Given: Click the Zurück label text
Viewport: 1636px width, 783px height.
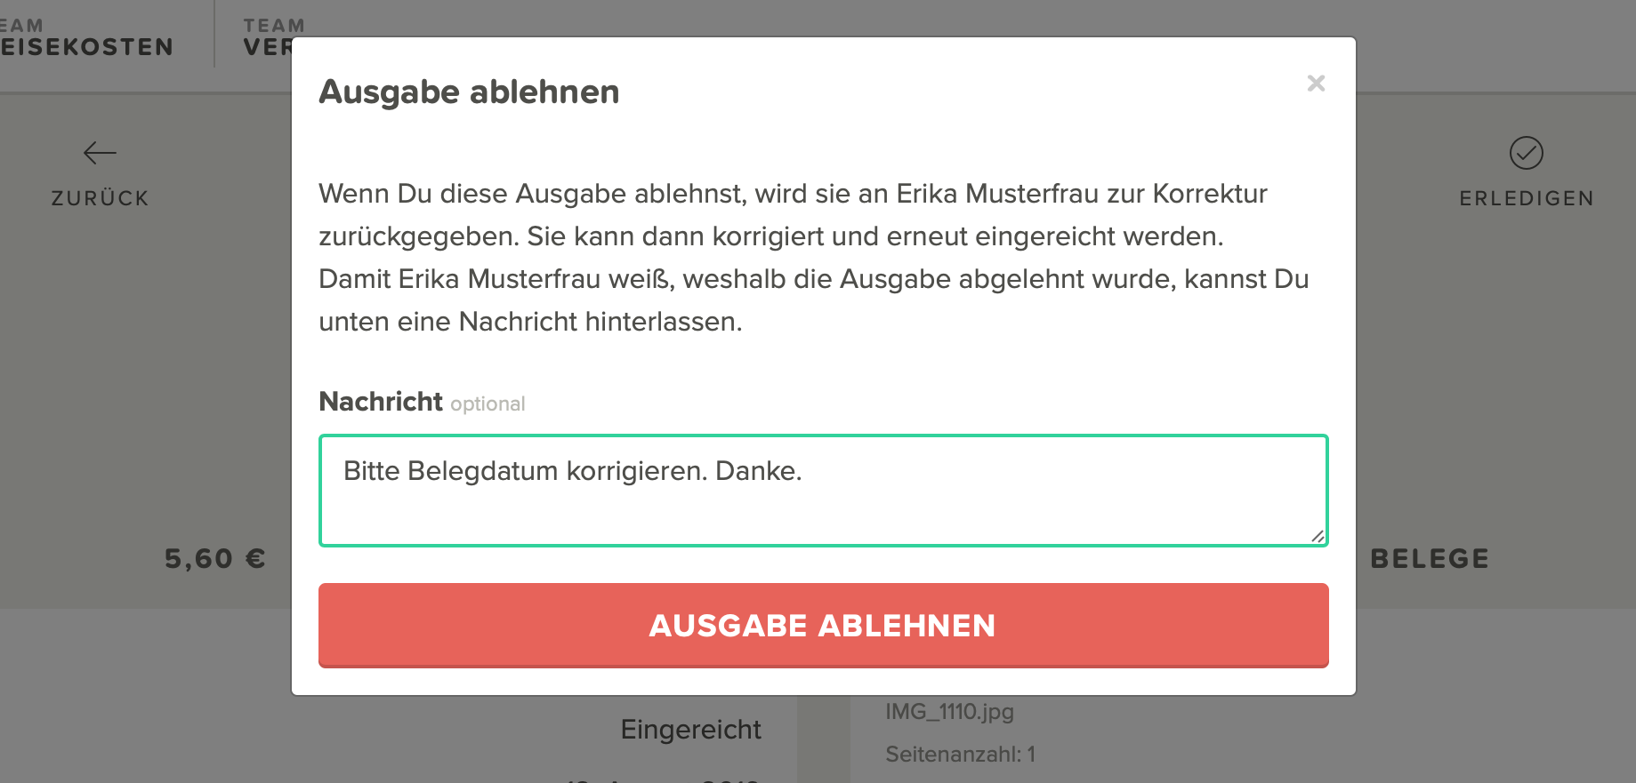Looking at the screenshot, I should 100,198.
